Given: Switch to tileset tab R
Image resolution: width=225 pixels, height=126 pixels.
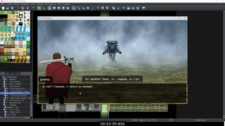Looking at the screenshot, I should pyautogui.click(x=18, y=73).
